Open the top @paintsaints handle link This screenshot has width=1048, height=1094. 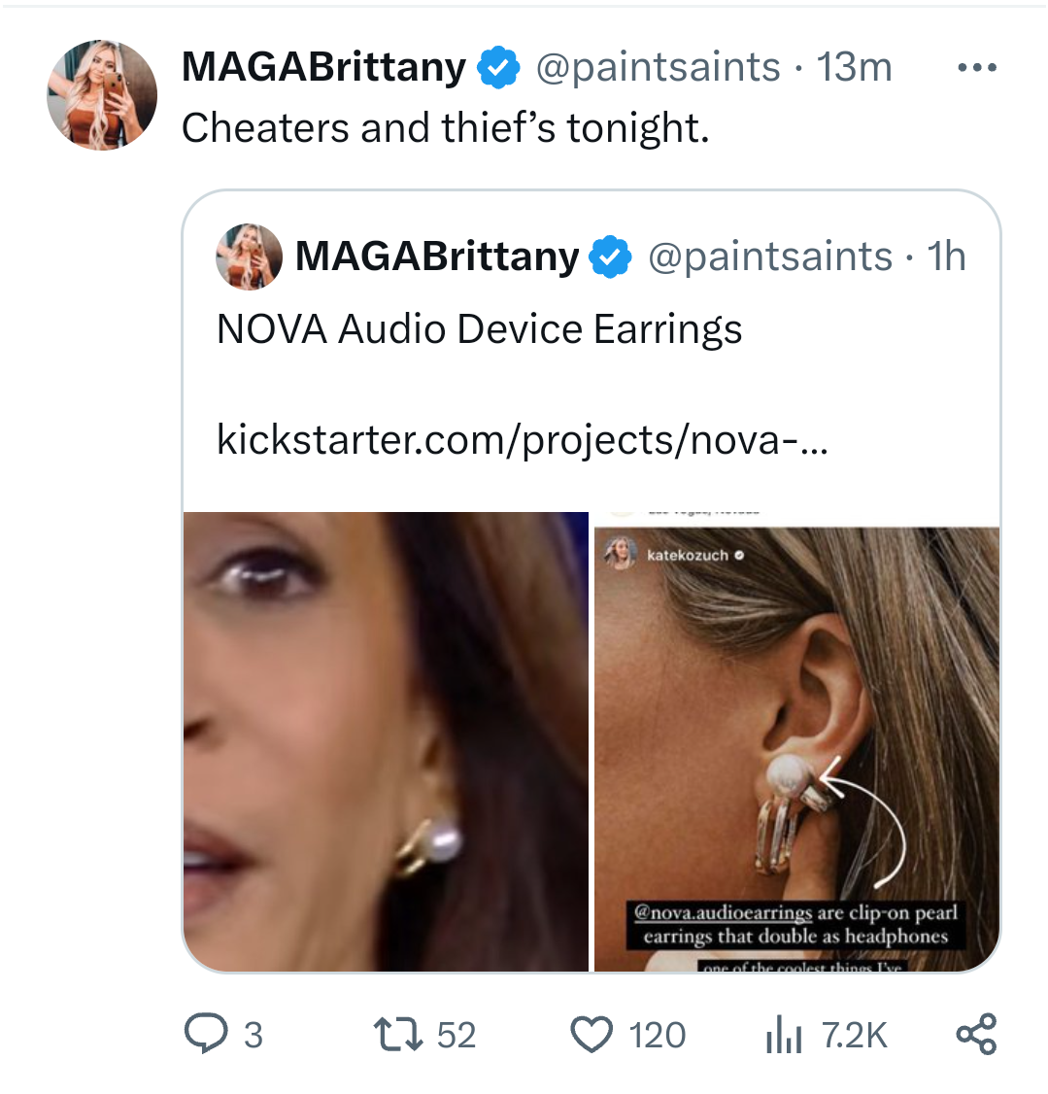658,68
